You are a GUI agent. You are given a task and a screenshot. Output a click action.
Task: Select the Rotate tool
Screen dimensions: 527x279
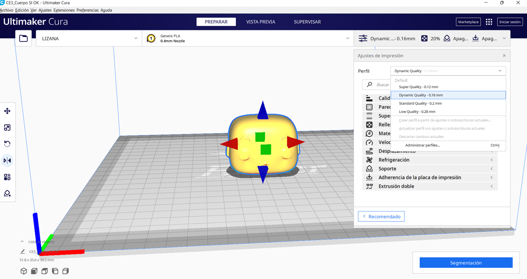point(7,144)
